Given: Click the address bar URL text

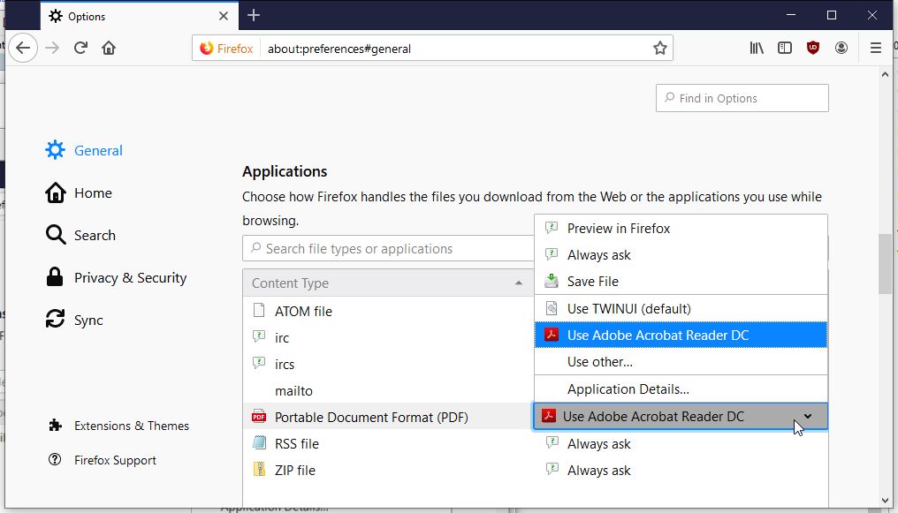Looking at the screenshot, I should (339, 49).
